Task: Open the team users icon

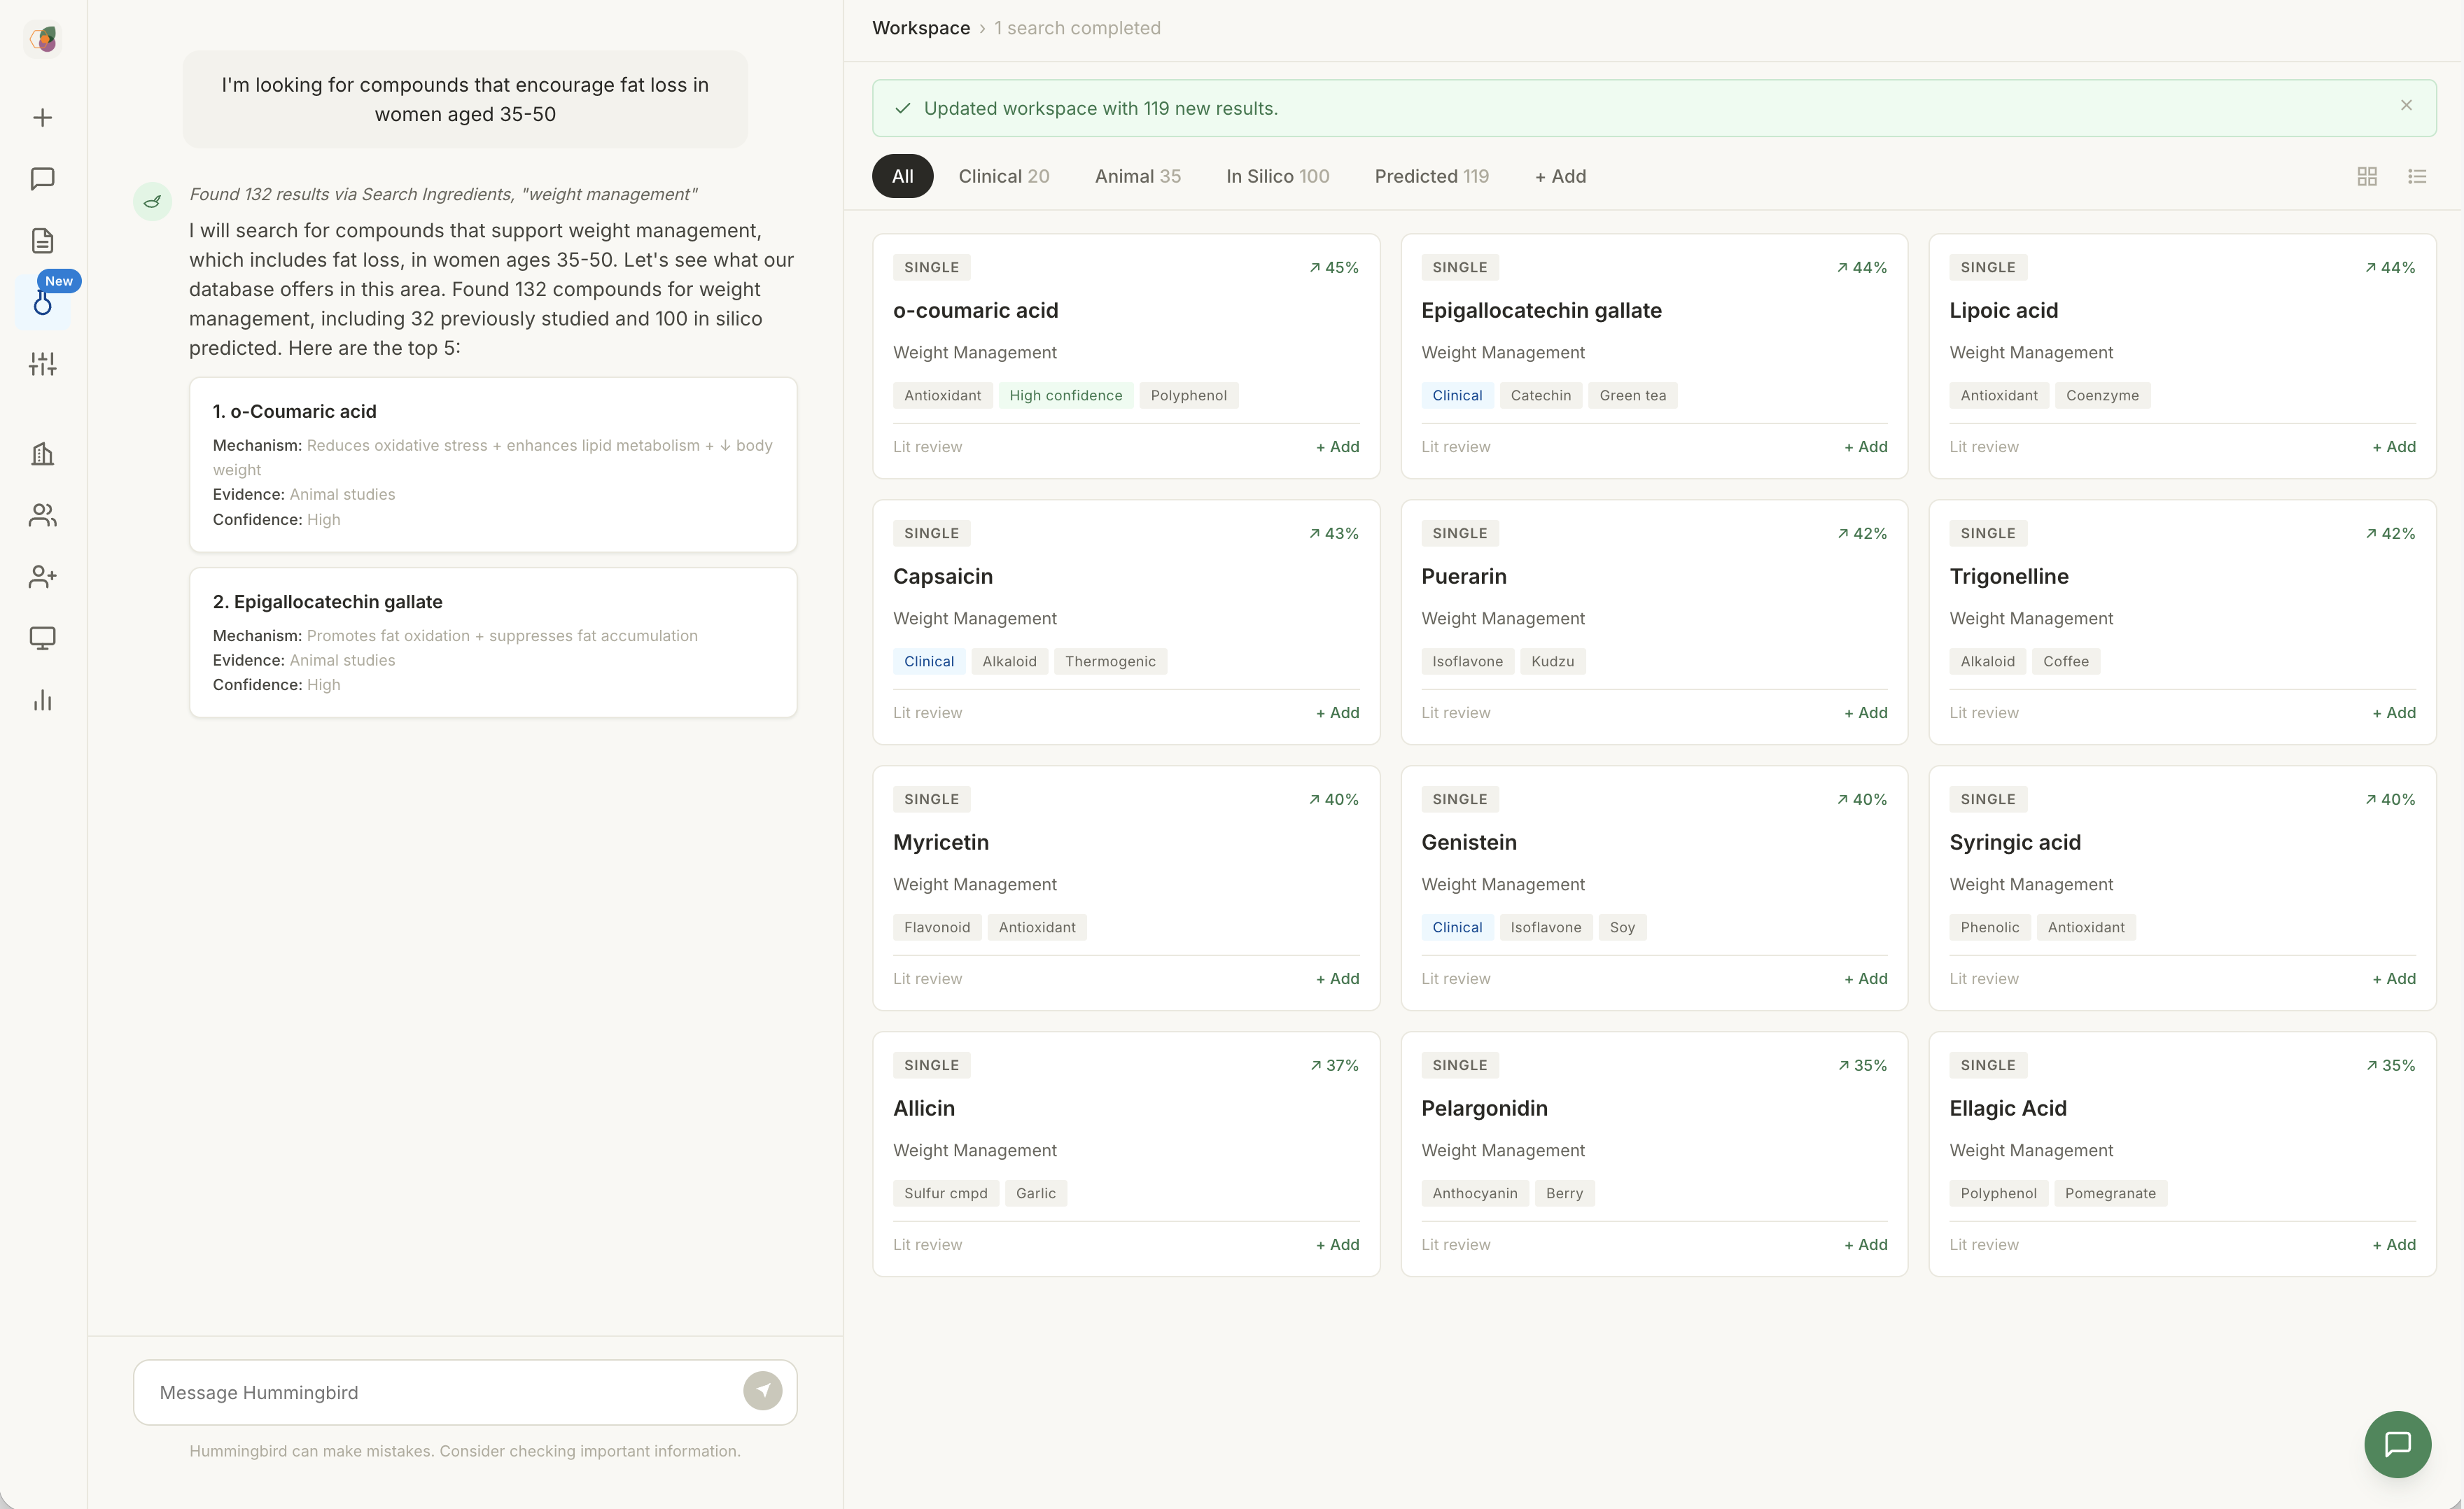Action: point(42,515)
